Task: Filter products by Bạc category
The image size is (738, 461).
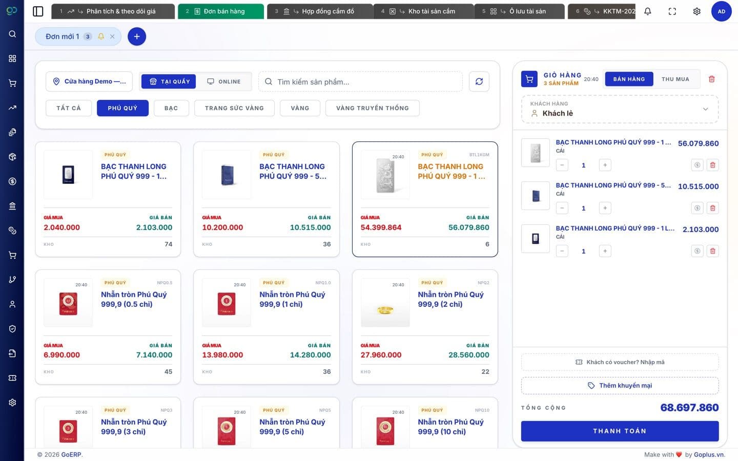Action: pyautogui.click(x=171, y=108)
